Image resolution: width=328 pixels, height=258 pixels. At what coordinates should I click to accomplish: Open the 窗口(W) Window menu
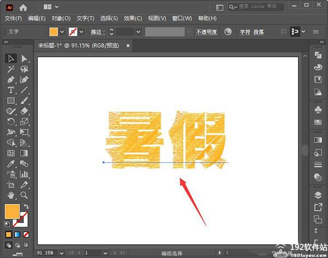pyautogui.click(x=181, y=18)
